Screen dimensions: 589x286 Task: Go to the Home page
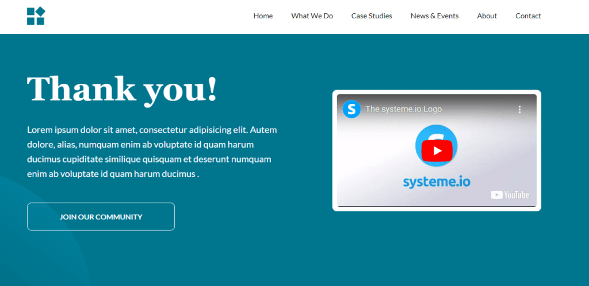click(263, 16)
